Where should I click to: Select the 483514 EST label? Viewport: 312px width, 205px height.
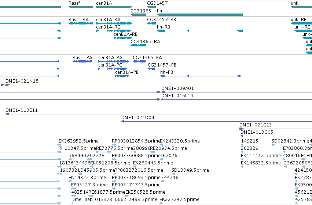tap(80, 192)
